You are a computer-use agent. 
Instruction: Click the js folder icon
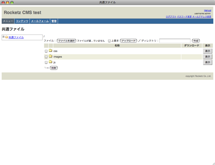pyautogui.click(x=50, y=62)
